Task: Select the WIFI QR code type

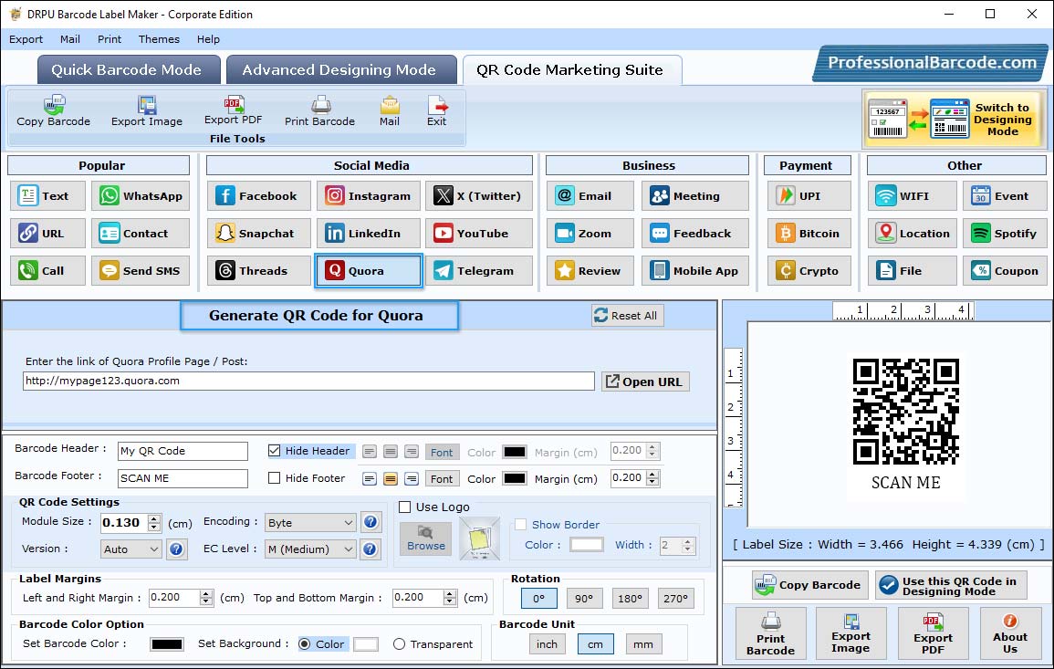Action: click(913, 195)
